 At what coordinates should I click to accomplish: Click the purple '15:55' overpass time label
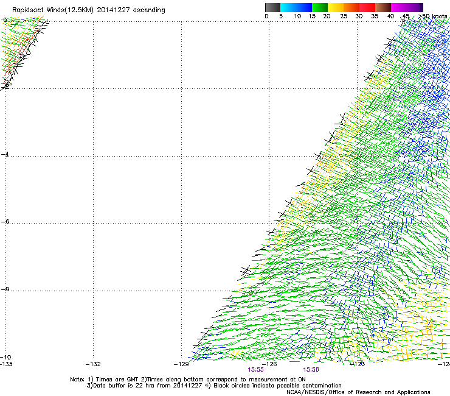255,370
